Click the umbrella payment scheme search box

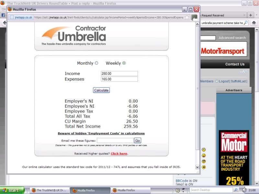click(x=222, y=23)
